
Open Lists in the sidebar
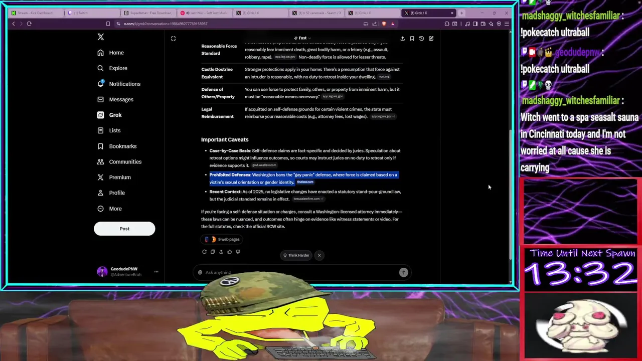[109, 130]
